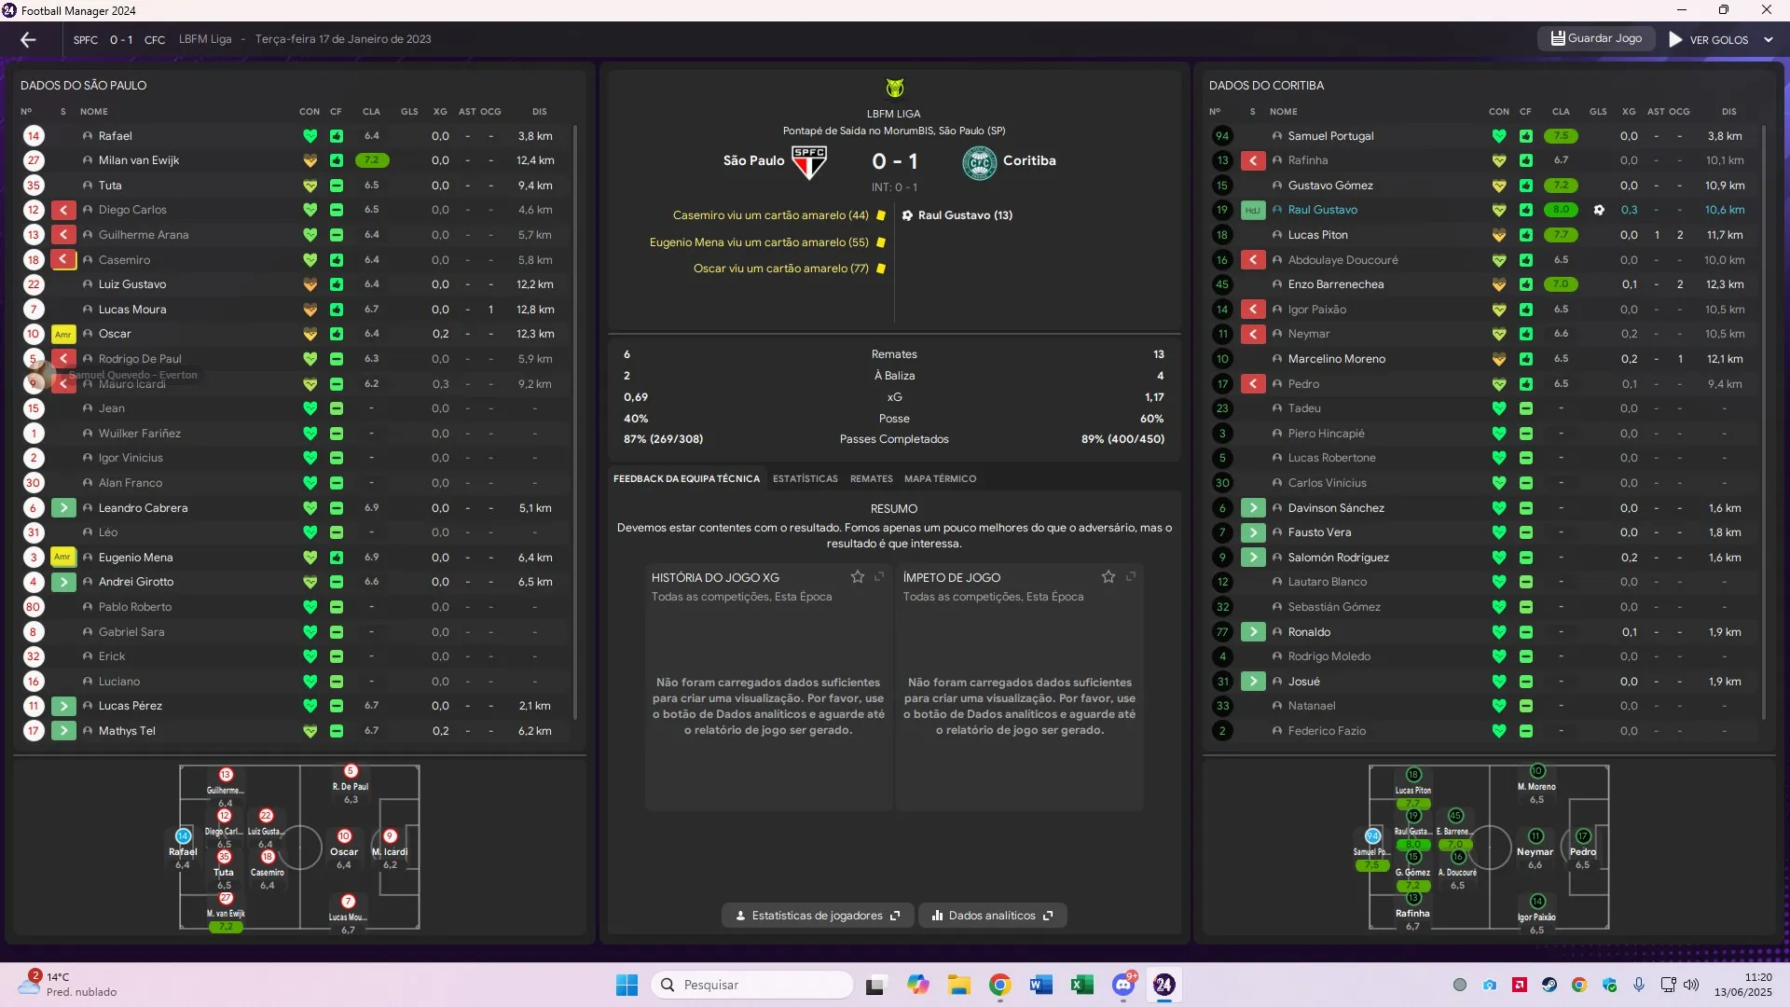Open Excel from taskbar

[x=1081, y=985]
